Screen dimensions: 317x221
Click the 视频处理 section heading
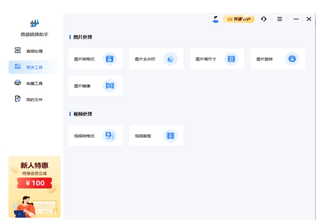click(x=83, y=114)
